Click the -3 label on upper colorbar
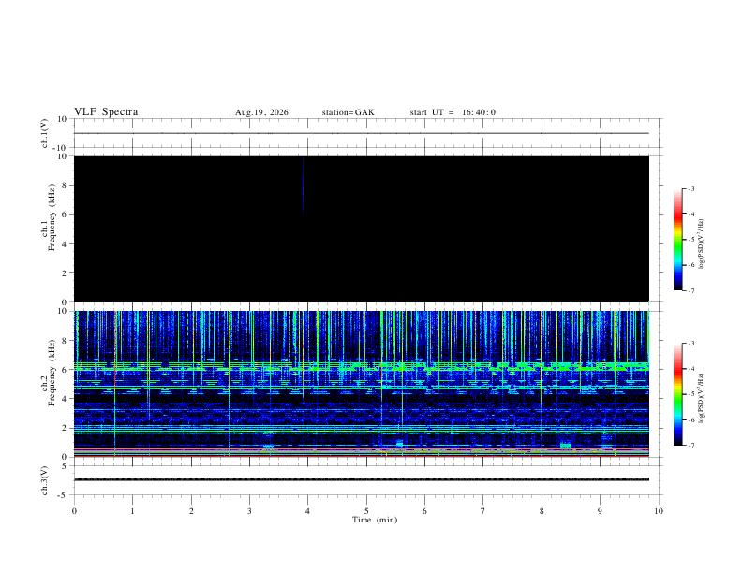This screenshot has height=573, width=742. 690,188
